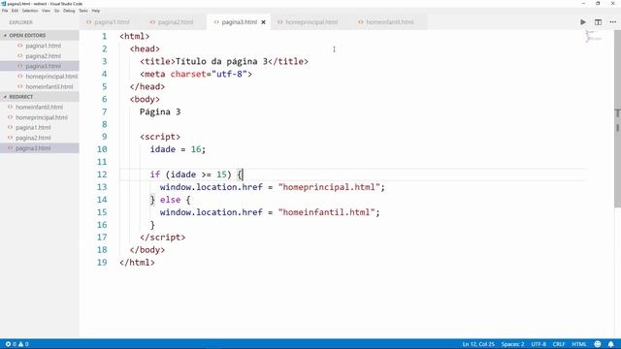621x349 pixels.
Task: Open the Go menu
Action: (x=56, y=11)
